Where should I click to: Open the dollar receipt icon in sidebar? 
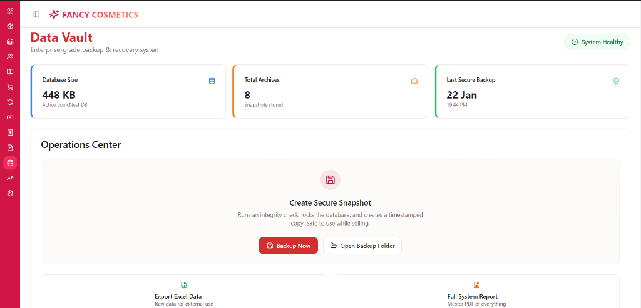pyautogui.click(x=10, y=132)
